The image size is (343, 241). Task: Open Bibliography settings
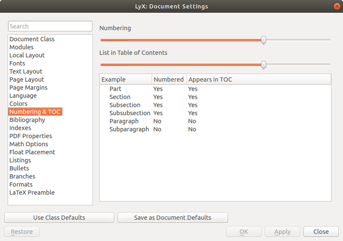[x=27, y=120]
